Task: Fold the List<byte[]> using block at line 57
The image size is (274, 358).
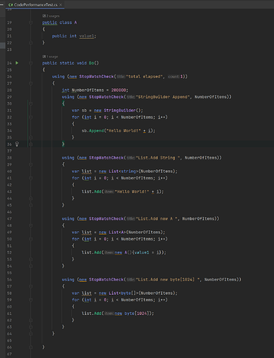Action: coord(31,286)
